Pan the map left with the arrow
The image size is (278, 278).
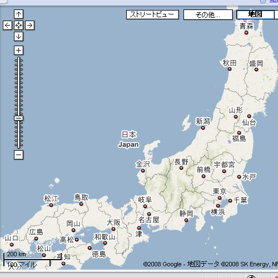pyautogui.click(x=7, y=26)
